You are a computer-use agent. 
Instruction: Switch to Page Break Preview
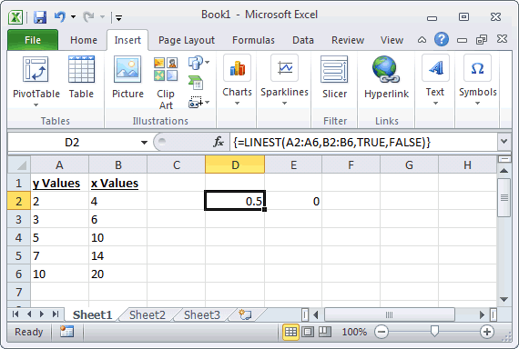tap(325, 332)
